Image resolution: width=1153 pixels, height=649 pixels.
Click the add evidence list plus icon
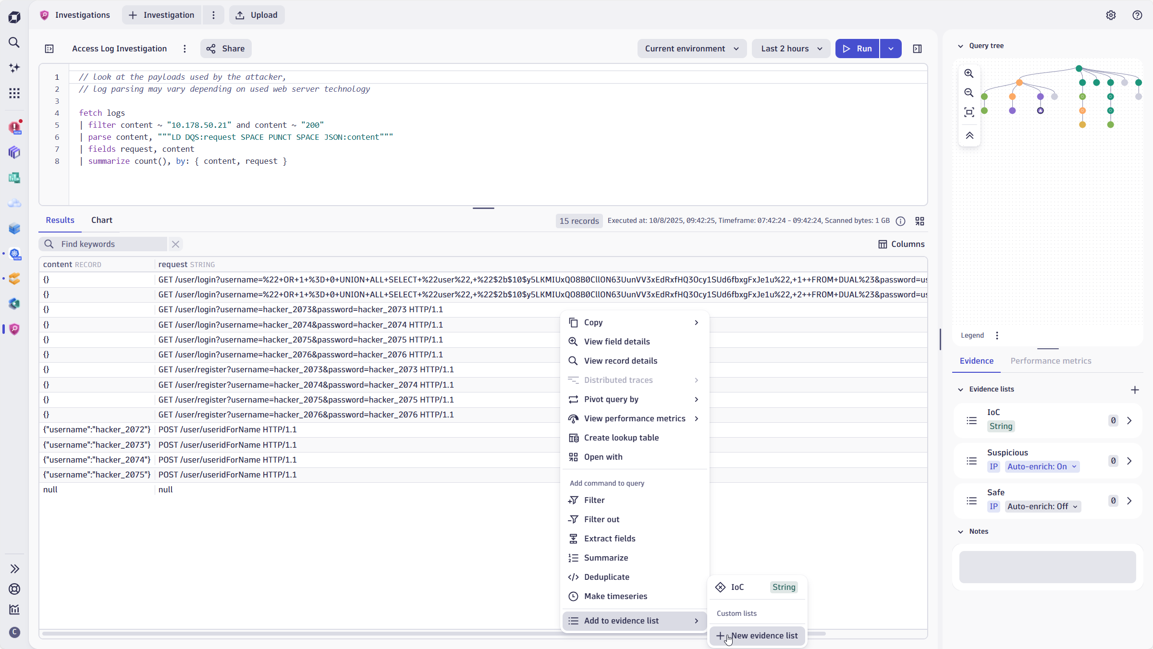(1135, 390)
